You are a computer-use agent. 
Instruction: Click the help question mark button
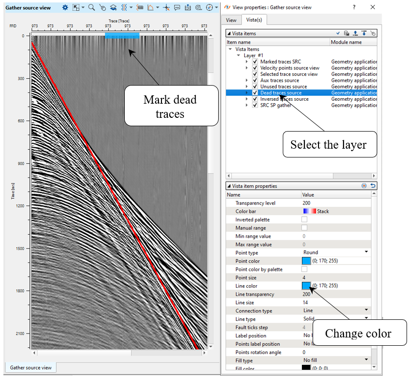click(x=354, y=7)
